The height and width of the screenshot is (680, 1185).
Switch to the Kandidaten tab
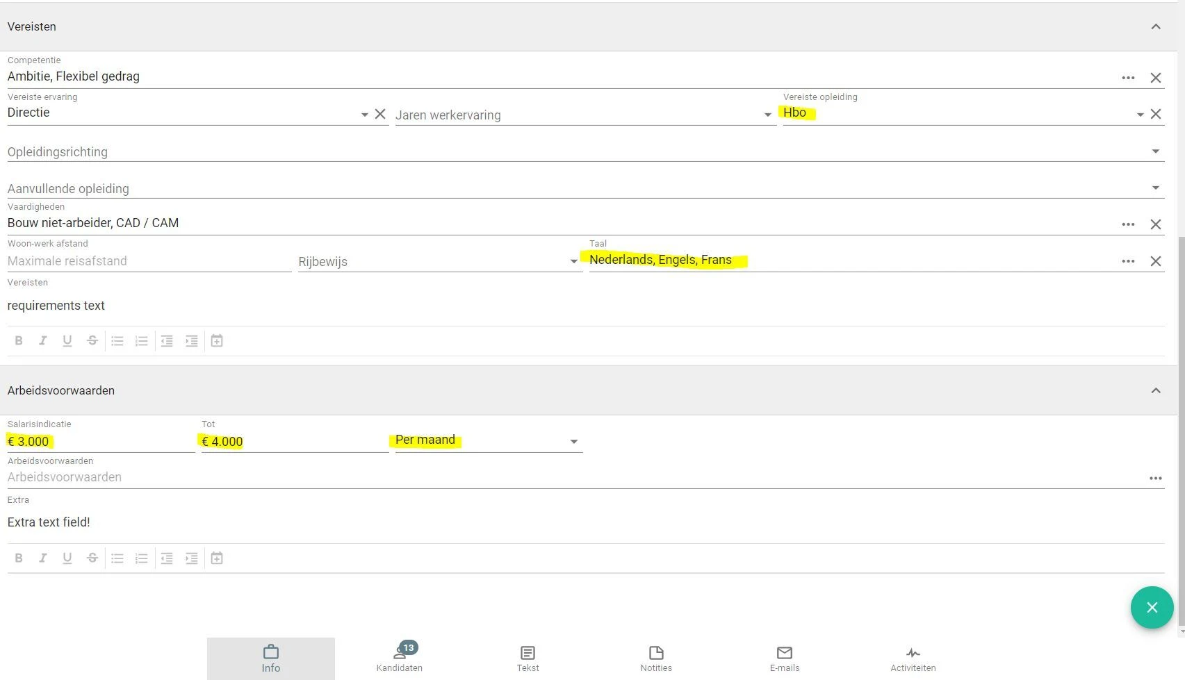click(x=400, y=658)
